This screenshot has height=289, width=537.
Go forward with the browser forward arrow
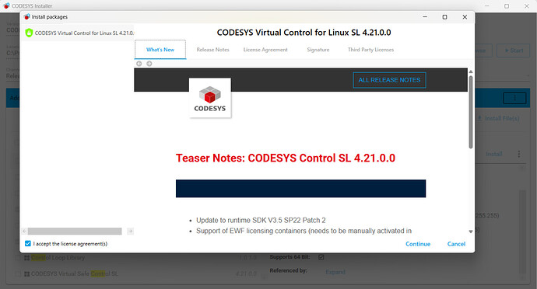tap(149, 64)
